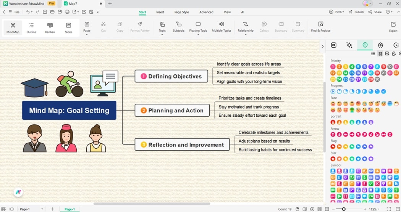Screen dimensions: 401x212
Task: Switch to the View tab
Action: pyautogui.click(x=227, y=12)
